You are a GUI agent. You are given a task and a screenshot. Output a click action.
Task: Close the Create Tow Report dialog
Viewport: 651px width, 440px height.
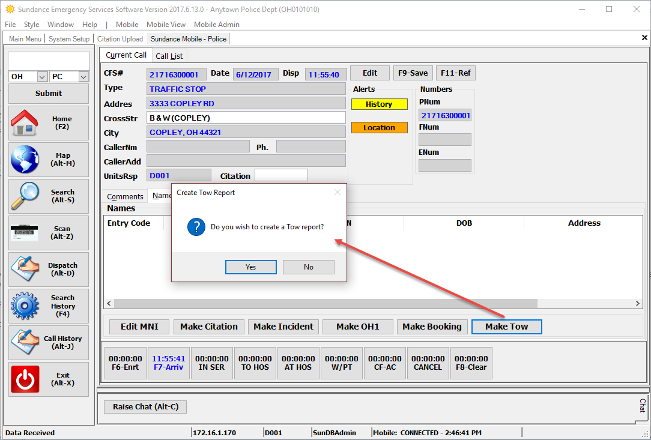[338, 192]
